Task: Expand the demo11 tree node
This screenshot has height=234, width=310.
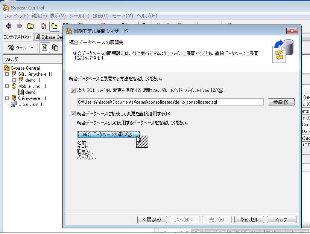Action: coord(14,80)
